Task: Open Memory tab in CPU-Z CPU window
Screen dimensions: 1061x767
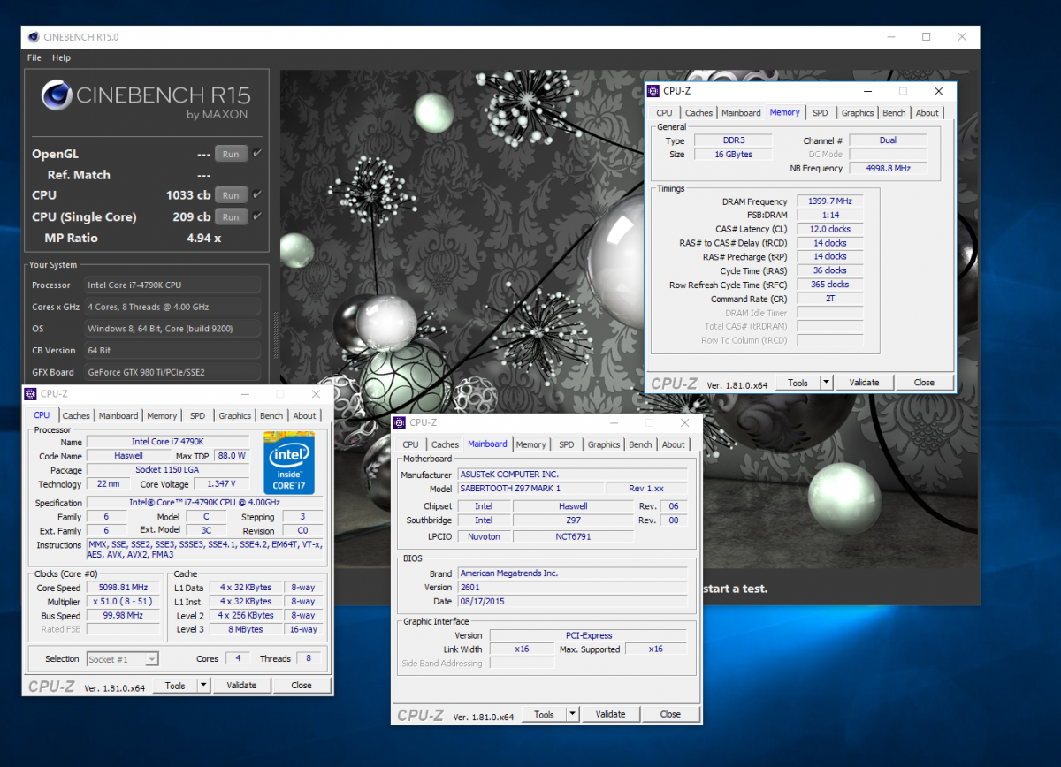Action: click(162, 416)
